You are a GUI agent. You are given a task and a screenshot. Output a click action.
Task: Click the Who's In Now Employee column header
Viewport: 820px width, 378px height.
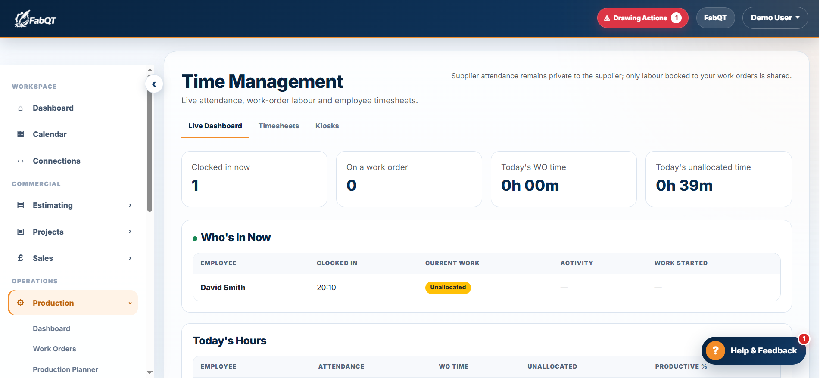point(218,263)
